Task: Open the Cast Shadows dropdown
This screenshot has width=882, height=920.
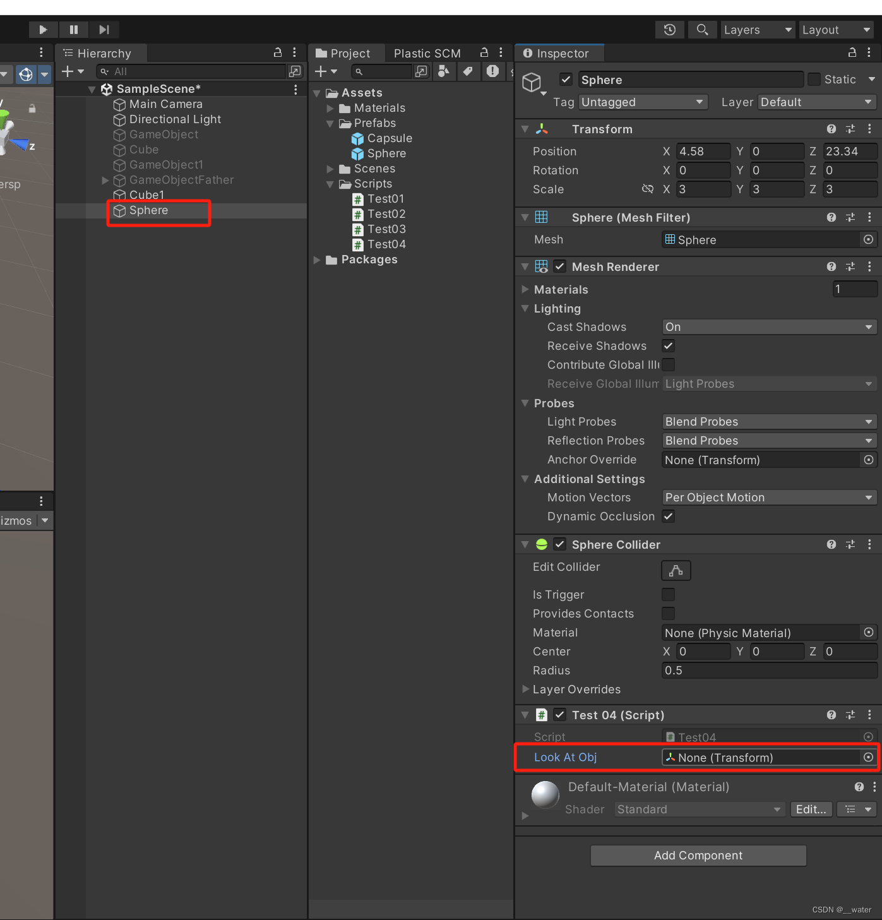Action: [770, 327]
